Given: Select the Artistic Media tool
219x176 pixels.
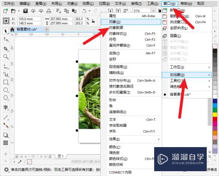Looking at the screenshot, I should click(x=6, y=74).
